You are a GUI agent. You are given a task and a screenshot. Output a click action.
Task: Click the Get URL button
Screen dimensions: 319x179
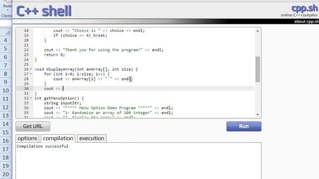pyautogui.click(x=33, y=126)
